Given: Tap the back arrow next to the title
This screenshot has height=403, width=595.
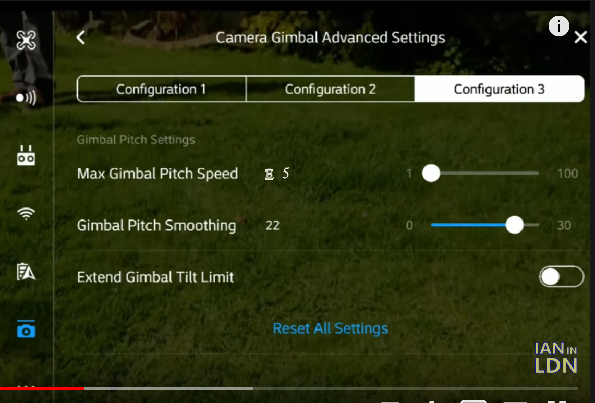Looking at the screenshot, I should pos(81,38).
